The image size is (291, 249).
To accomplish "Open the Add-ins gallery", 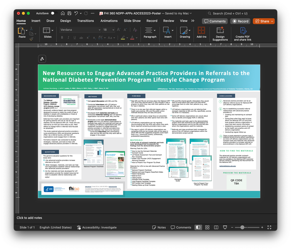I will point(202,33).
